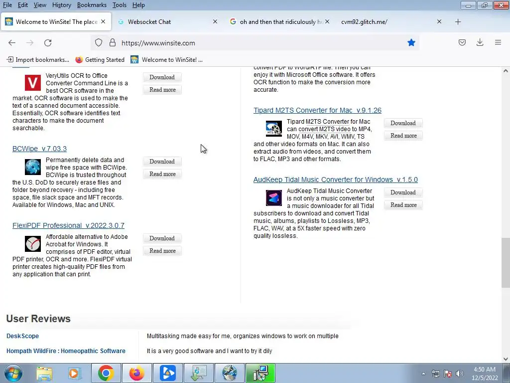The width and height of the screenshot is (510, 383).
Task: Close the Welcome to WinSite tab
Action: [103, 22]
